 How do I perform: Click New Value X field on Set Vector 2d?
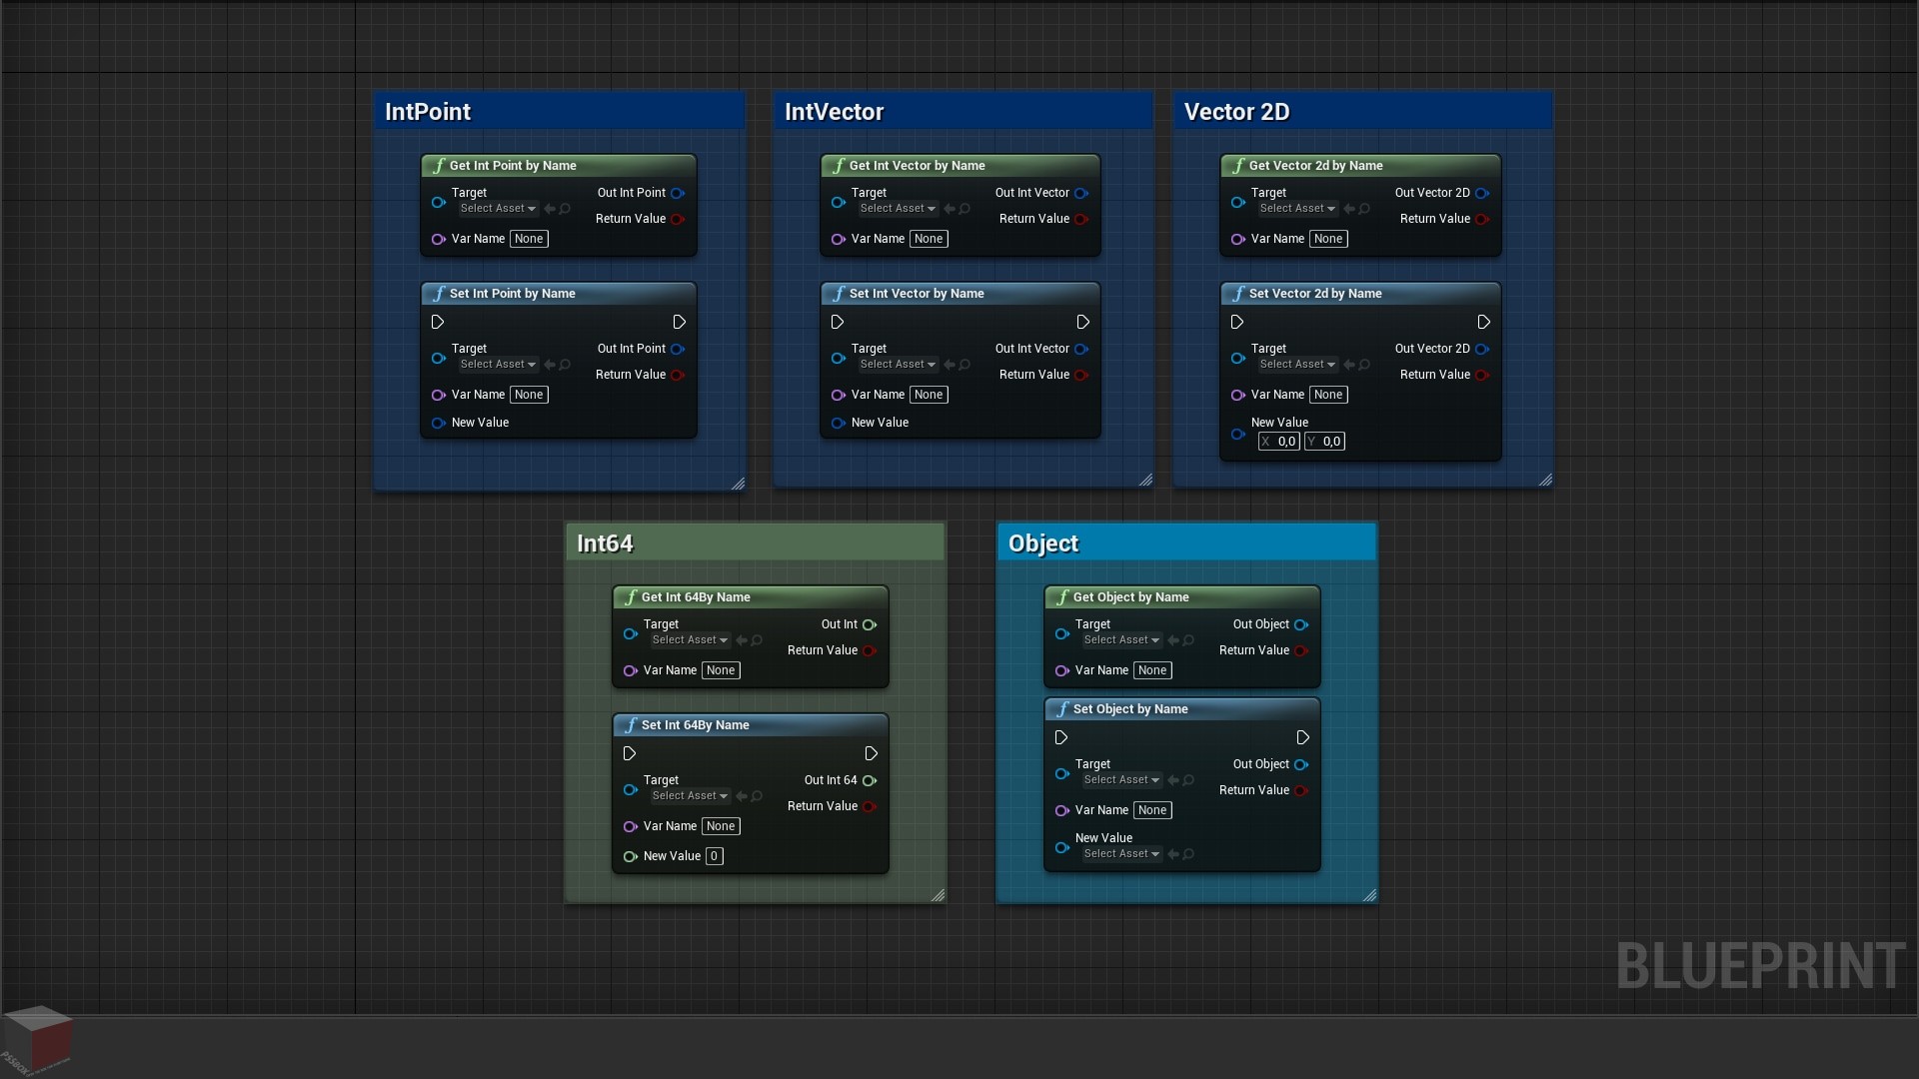coord(1279,442)
